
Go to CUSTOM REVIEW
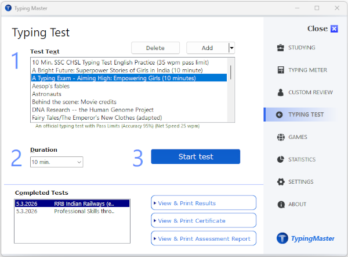(x=310, y=92)
